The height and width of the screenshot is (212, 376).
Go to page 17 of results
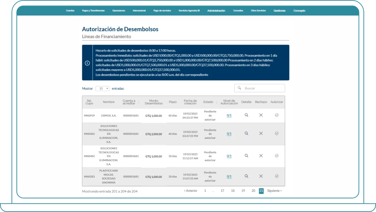[x=222, y=191]
